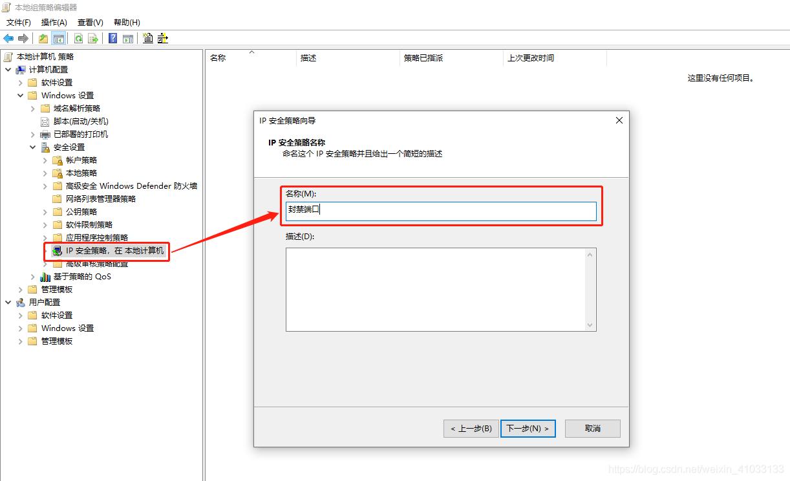Collapse the 用户配置 tree branch
The image size is (790, 481).
[6, 302]
